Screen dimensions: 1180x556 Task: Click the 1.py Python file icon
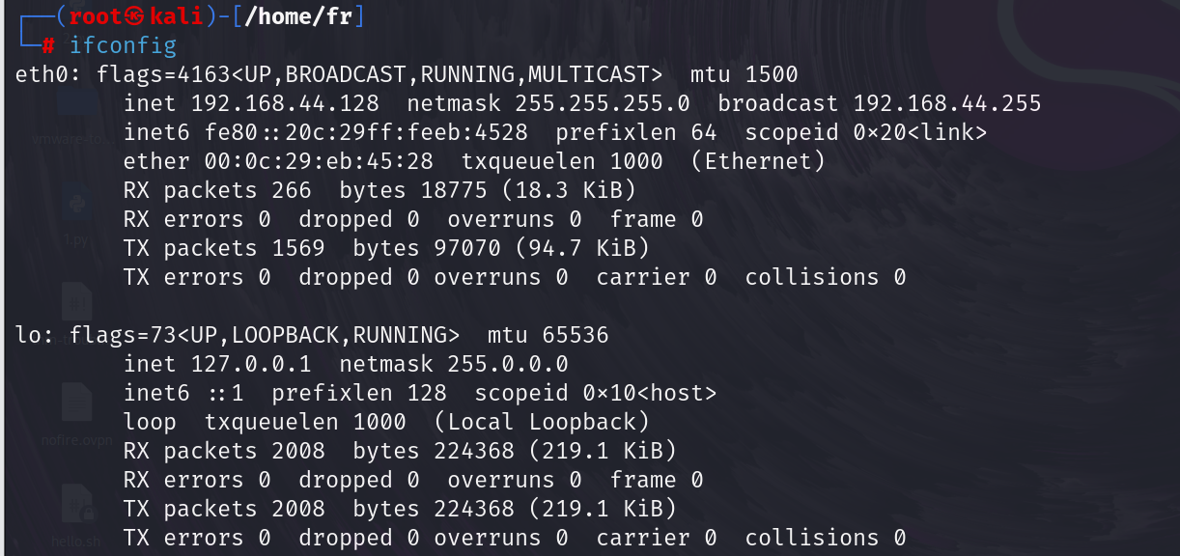click(76, 207)
